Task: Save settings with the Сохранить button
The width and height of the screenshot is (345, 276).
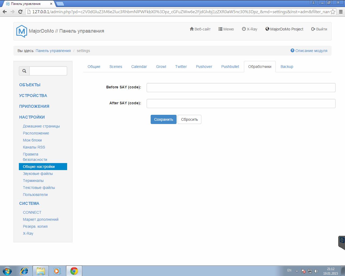Action: [x=163, y=119]
